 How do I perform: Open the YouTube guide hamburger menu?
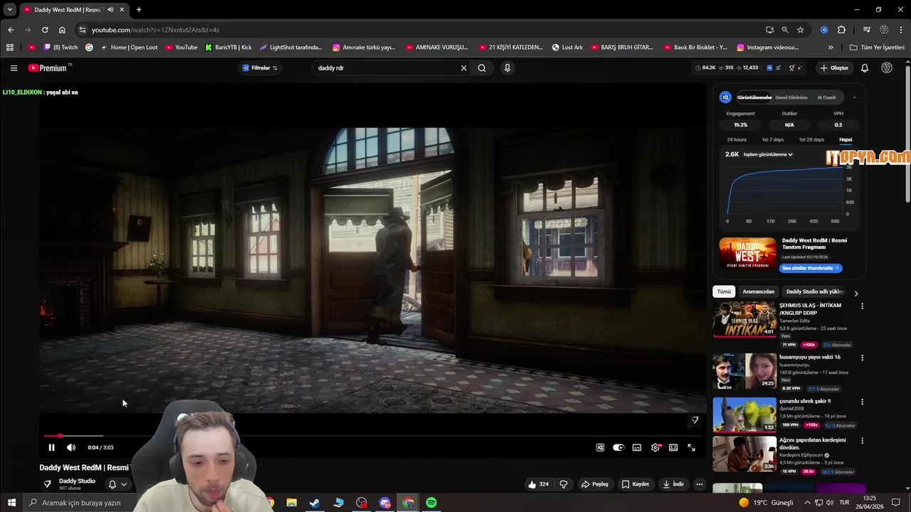(14, 68)
